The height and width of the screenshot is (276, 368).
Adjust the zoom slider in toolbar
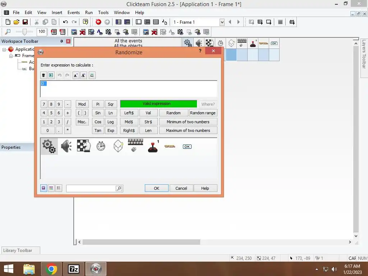(x=24, y=32)
